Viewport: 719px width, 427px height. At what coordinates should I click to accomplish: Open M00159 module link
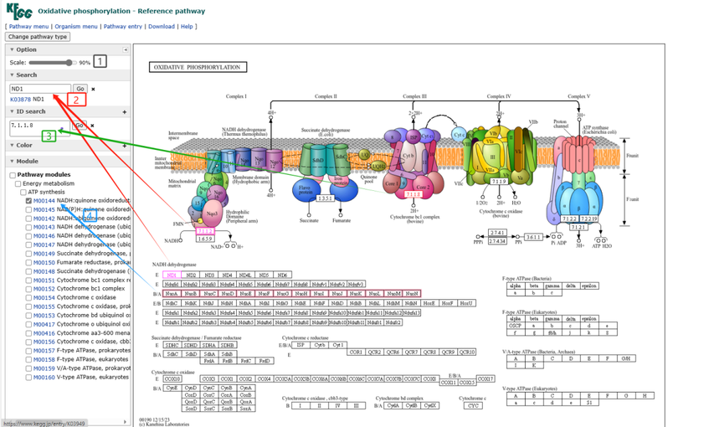(x=44, y=368)
